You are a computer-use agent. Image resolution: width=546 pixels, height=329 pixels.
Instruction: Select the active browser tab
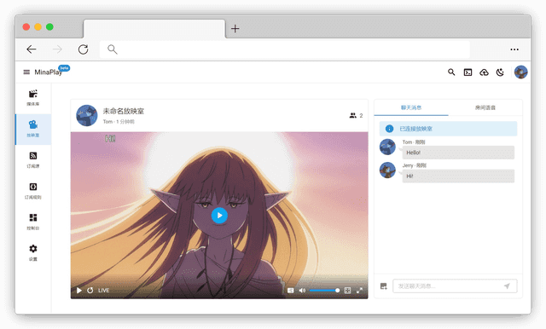tap(154, 28)
